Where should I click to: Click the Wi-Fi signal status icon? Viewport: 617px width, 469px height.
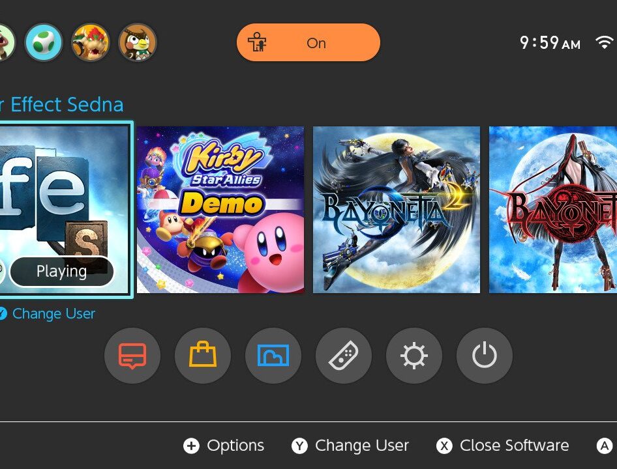pyautogui.click(x=605, y=42)
